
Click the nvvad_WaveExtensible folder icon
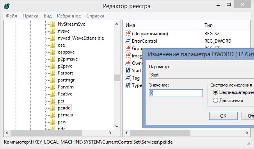pyautogui.click(x=52, y=38)
